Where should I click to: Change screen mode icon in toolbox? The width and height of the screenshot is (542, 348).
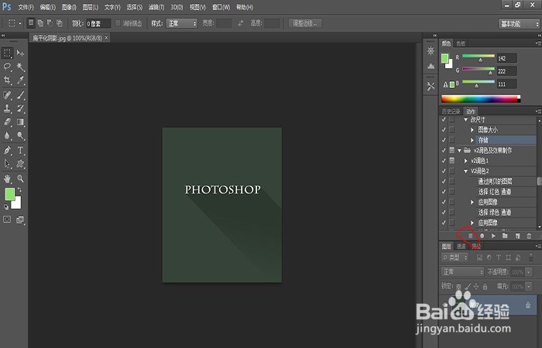pyautogui.click(x=20, y=220)
